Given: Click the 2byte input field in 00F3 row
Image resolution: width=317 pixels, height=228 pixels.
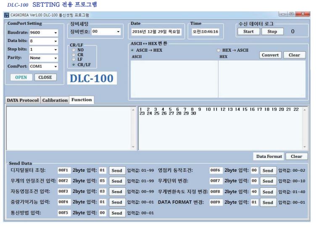Looking at the screenshot, I should tap(103, 191).
